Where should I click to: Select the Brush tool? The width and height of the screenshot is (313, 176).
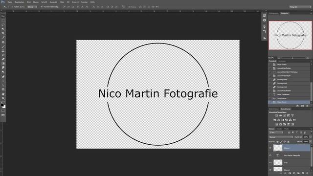click(3, 46)
